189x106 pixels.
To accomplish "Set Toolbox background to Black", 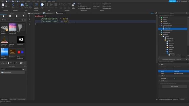I will 17,63.
